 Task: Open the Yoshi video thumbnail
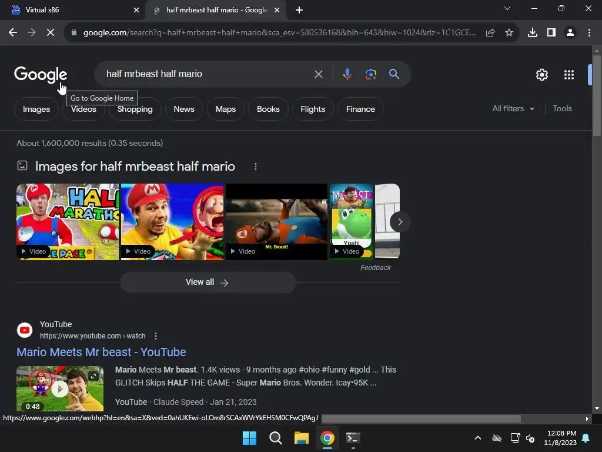352,222
